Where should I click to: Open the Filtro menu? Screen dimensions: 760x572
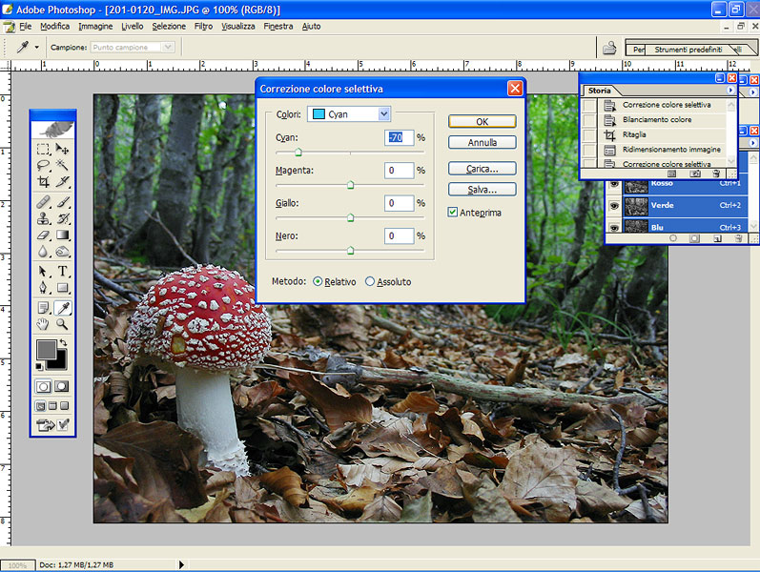pyautogui.click(x=203, y=27)
